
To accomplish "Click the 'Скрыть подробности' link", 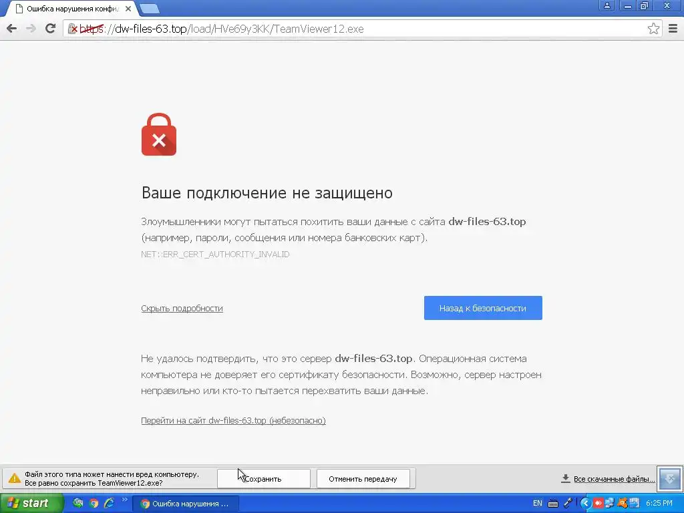I will point(182,309).
